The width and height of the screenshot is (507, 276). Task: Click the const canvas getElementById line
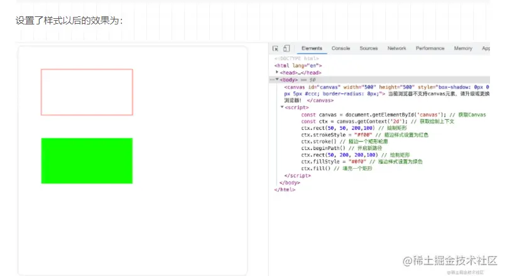(x=393, y=115)
